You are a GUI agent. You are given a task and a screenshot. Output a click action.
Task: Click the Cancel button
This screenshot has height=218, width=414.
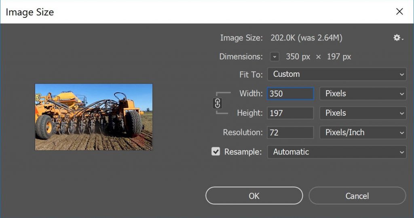pyautogui.click(x=357, y=196)
